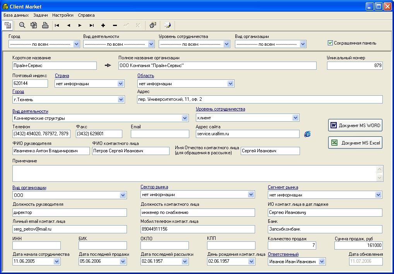Viewport: 394px width, 274px height.
Task: Open День рождения контакт.лица date picker
Action: [251, 262]
